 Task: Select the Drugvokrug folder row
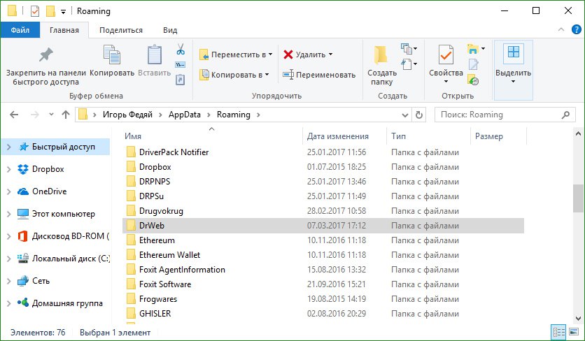pos(323,211)
